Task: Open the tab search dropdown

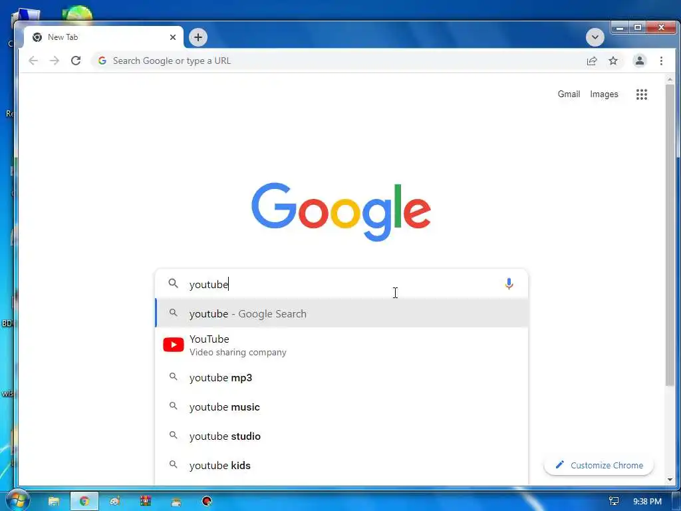Action: pos(595,37)
